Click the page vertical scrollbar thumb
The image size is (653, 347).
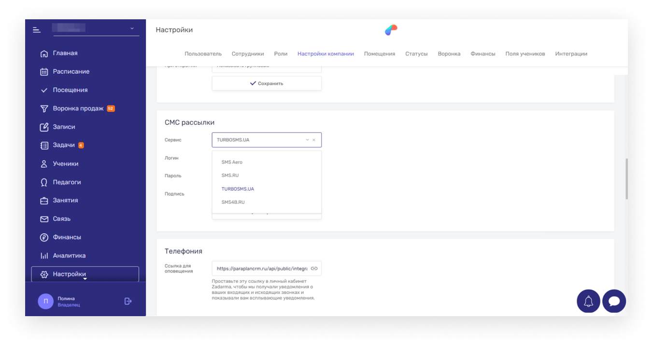point(626,178)
